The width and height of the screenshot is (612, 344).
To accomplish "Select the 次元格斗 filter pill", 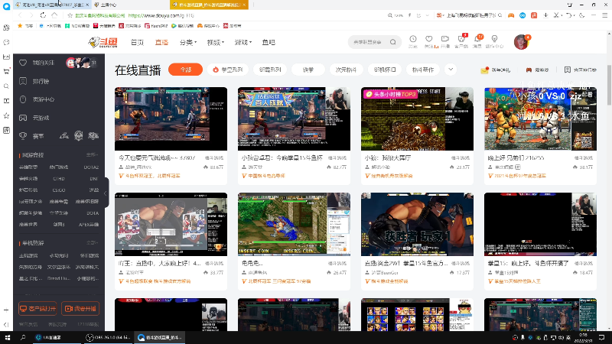I will pos(347,70).
